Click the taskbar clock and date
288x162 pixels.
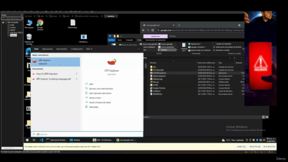click(x=271, y=140)
